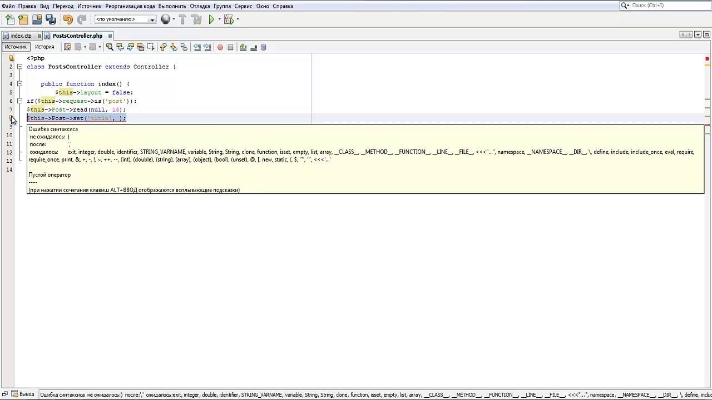Viewport: 712px width, 400px height.
Task: Open the Справка menu
Action: point(283,6)
